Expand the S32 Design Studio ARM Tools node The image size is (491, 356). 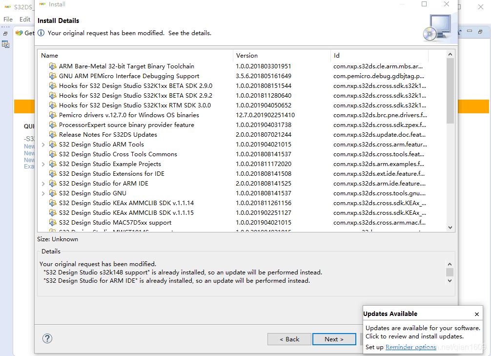tap(43, 145)
